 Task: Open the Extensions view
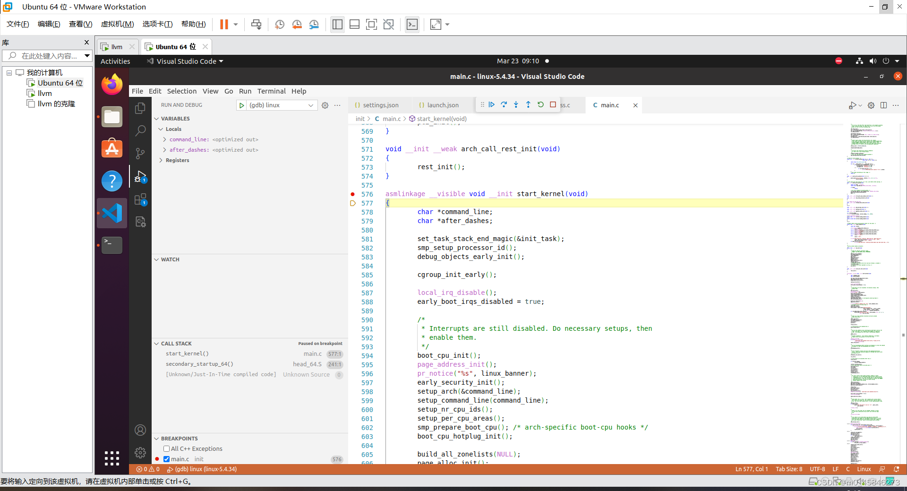pyautogui.click(x=140, y=199)
